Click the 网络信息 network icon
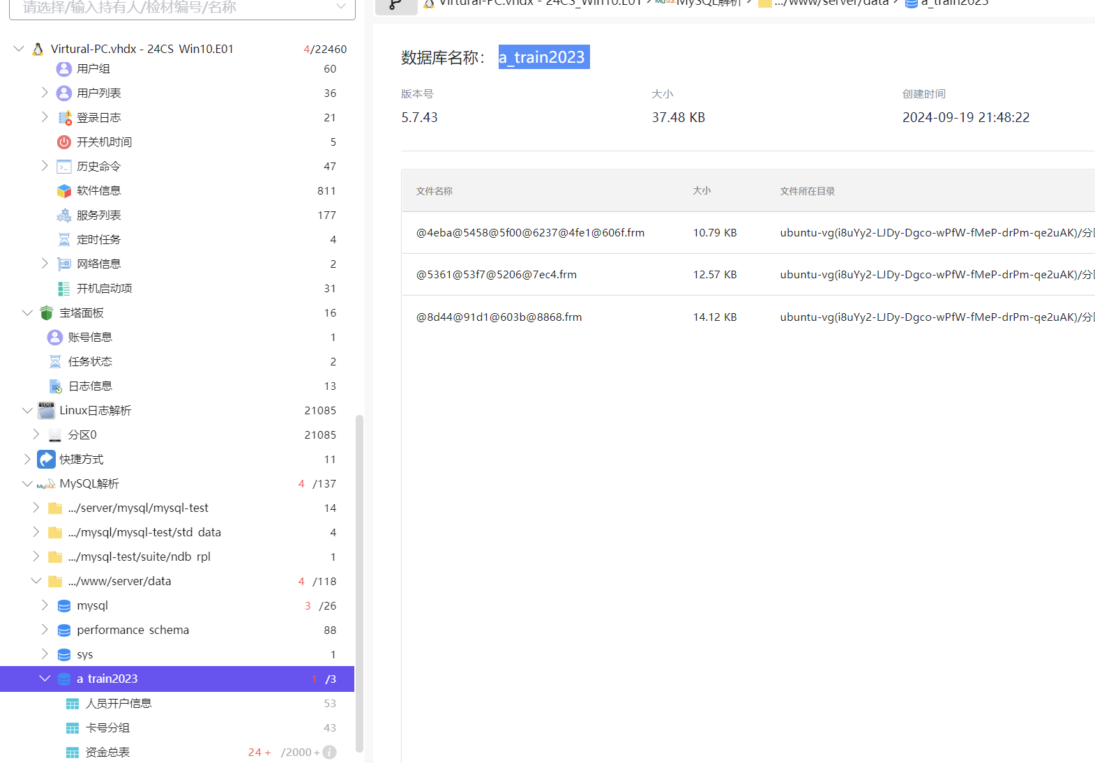 64,264
